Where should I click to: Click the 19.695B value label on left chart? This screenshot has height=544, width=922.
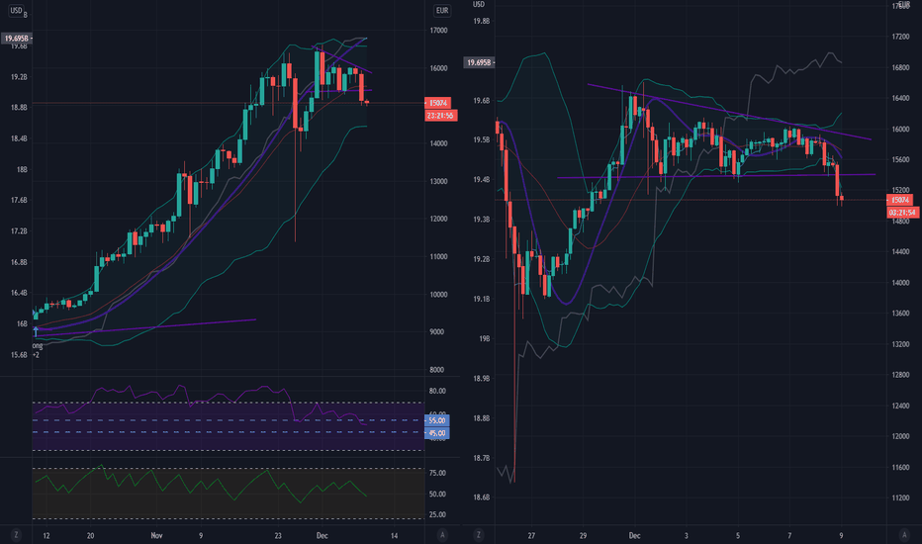(16, 39)
